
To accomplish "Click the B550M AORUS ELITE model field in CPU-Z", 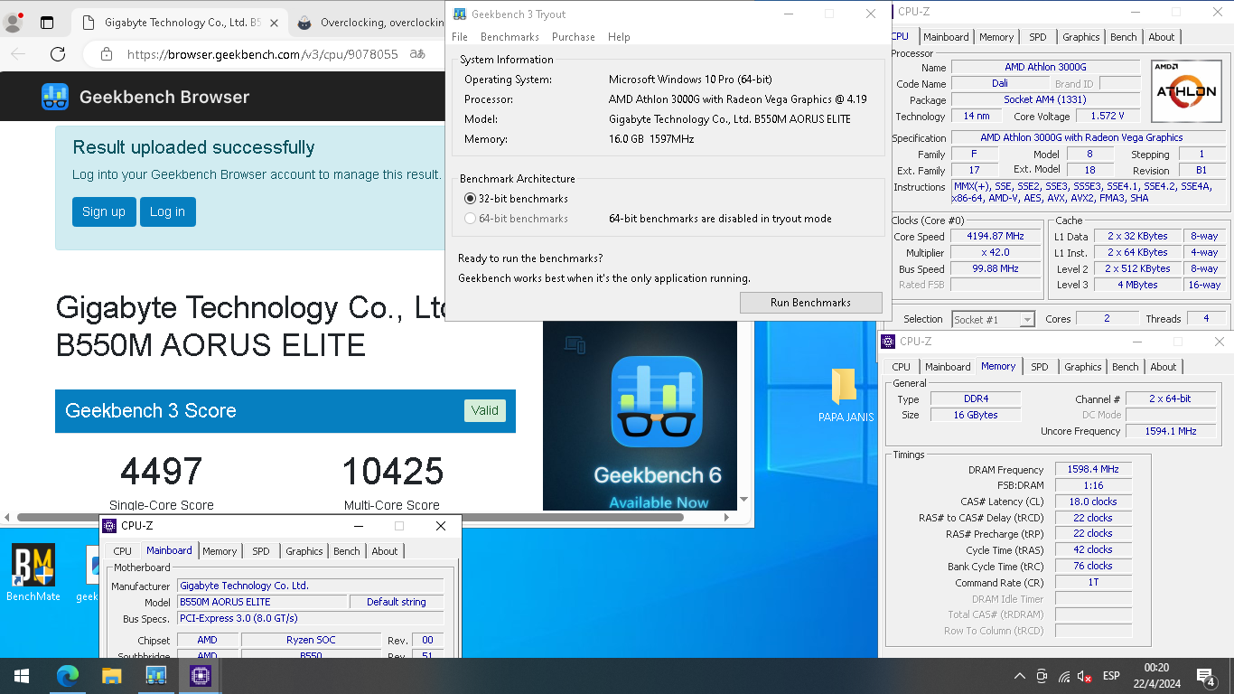I will pos(263,602).
